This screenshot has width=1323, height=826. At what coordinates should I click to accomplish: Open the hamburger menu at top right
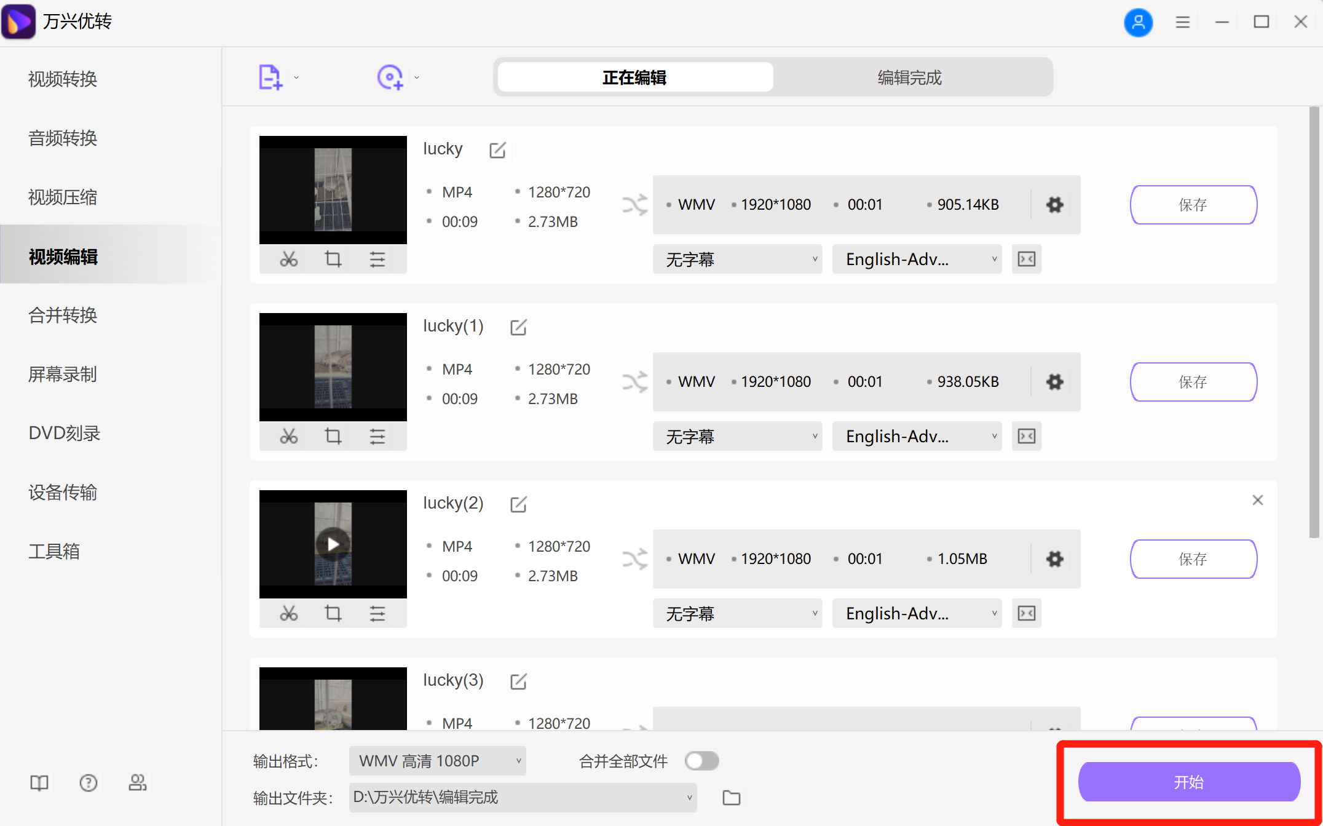tap(1182, 22)
